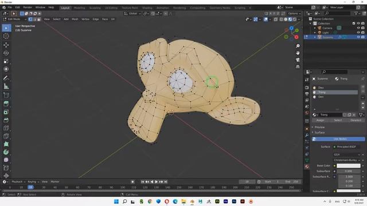Expand the Light tree item
367x206 pixels.
pos(315,33)
